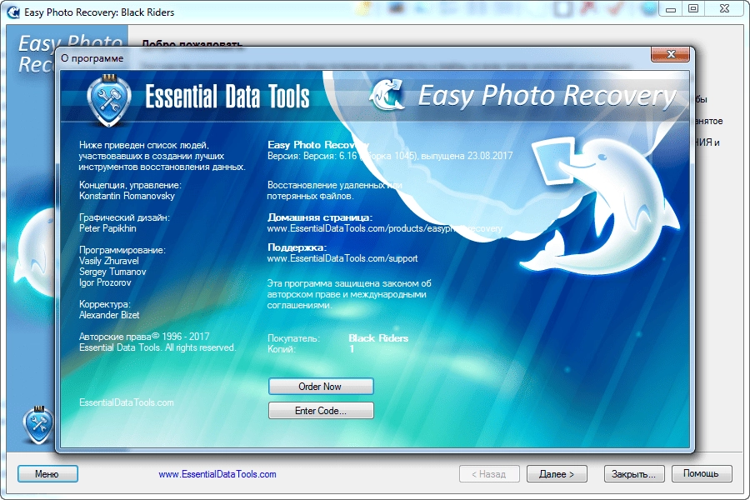
Task: Click the version line with 23.08.2017 date
Action: (x=390, y=156)
